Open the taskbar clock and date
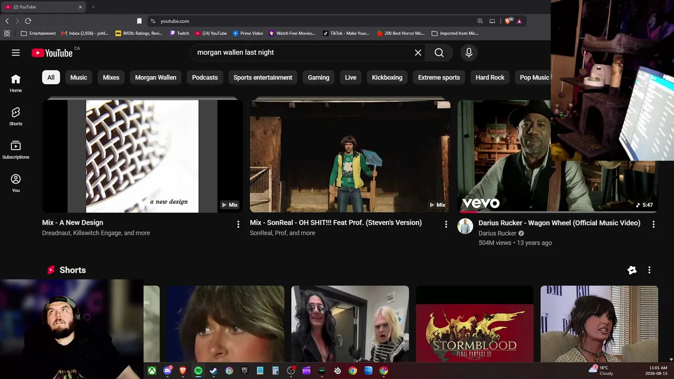Screen dimensions: 674x379 (x=658, y=371)
